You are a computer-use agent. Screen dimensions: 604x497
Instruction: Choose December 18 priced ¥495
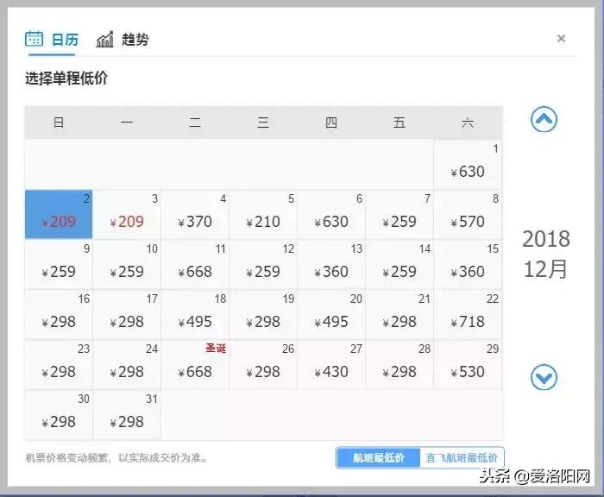click(x=195, y=314)
